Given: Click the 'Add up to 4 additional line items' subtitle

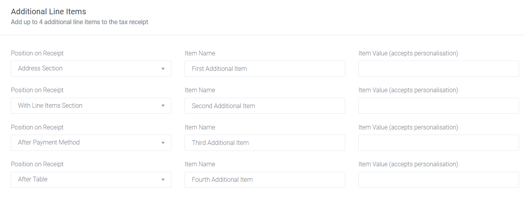Looking at the screenshot, I should [x=79, y=22].
